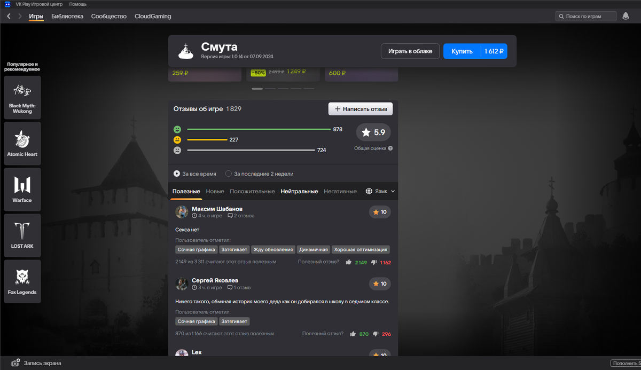Focus the Поиск по играм search field
The width and height of the screenshot is (641, 370).
point(586,17)
